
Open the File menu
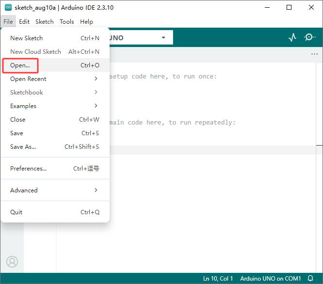point(8,22)
